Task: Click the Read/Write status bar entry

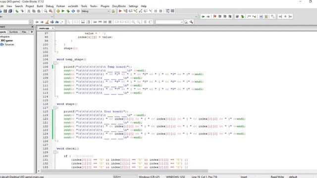Action: pyautogui.click(x=277, y=177)
